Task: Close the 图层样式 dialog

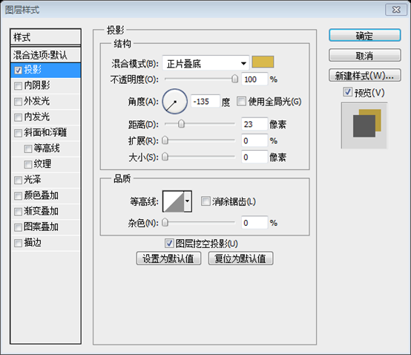Action: (x=396, y=10)
